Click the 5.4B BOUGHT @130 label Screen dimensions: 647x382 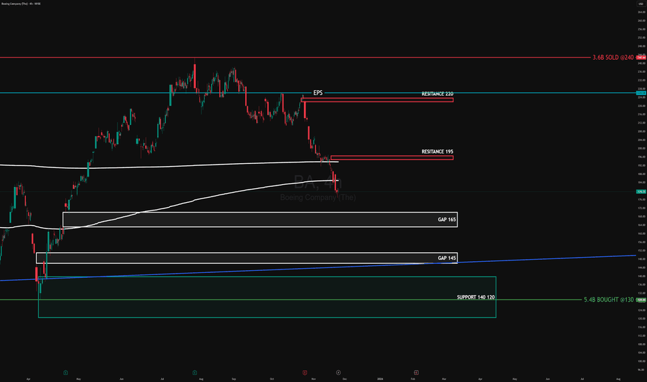[607, 300]
